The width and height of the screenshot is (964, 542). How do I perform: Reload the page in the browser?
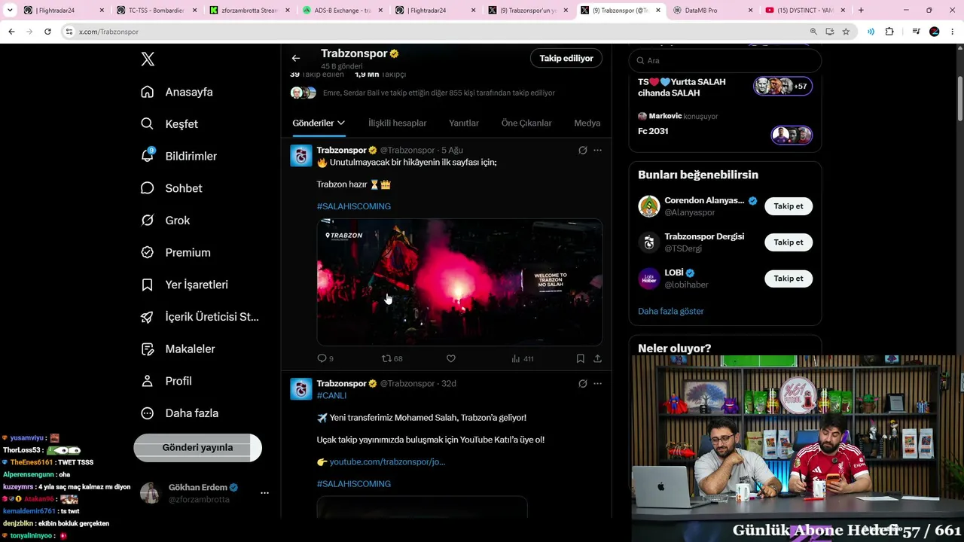tap(47, 32)
